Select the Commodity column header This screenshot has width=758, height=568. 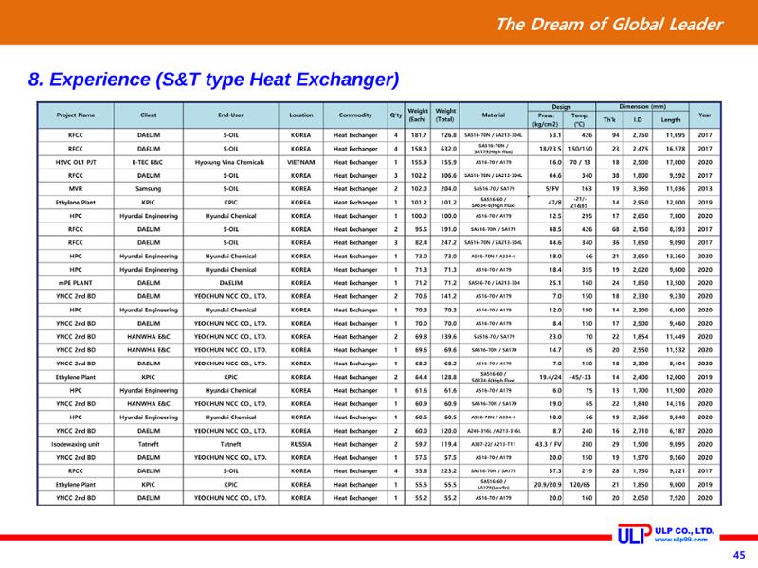click(x=355, y=115)
